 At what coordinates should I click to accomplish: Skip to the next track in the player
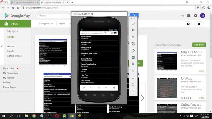(x=114, y=88)
